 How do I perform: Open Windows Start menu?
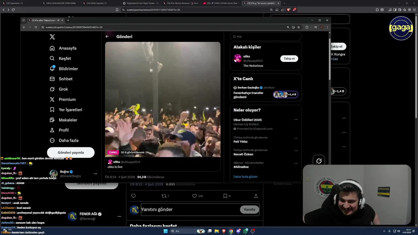(x=166, y=231)
